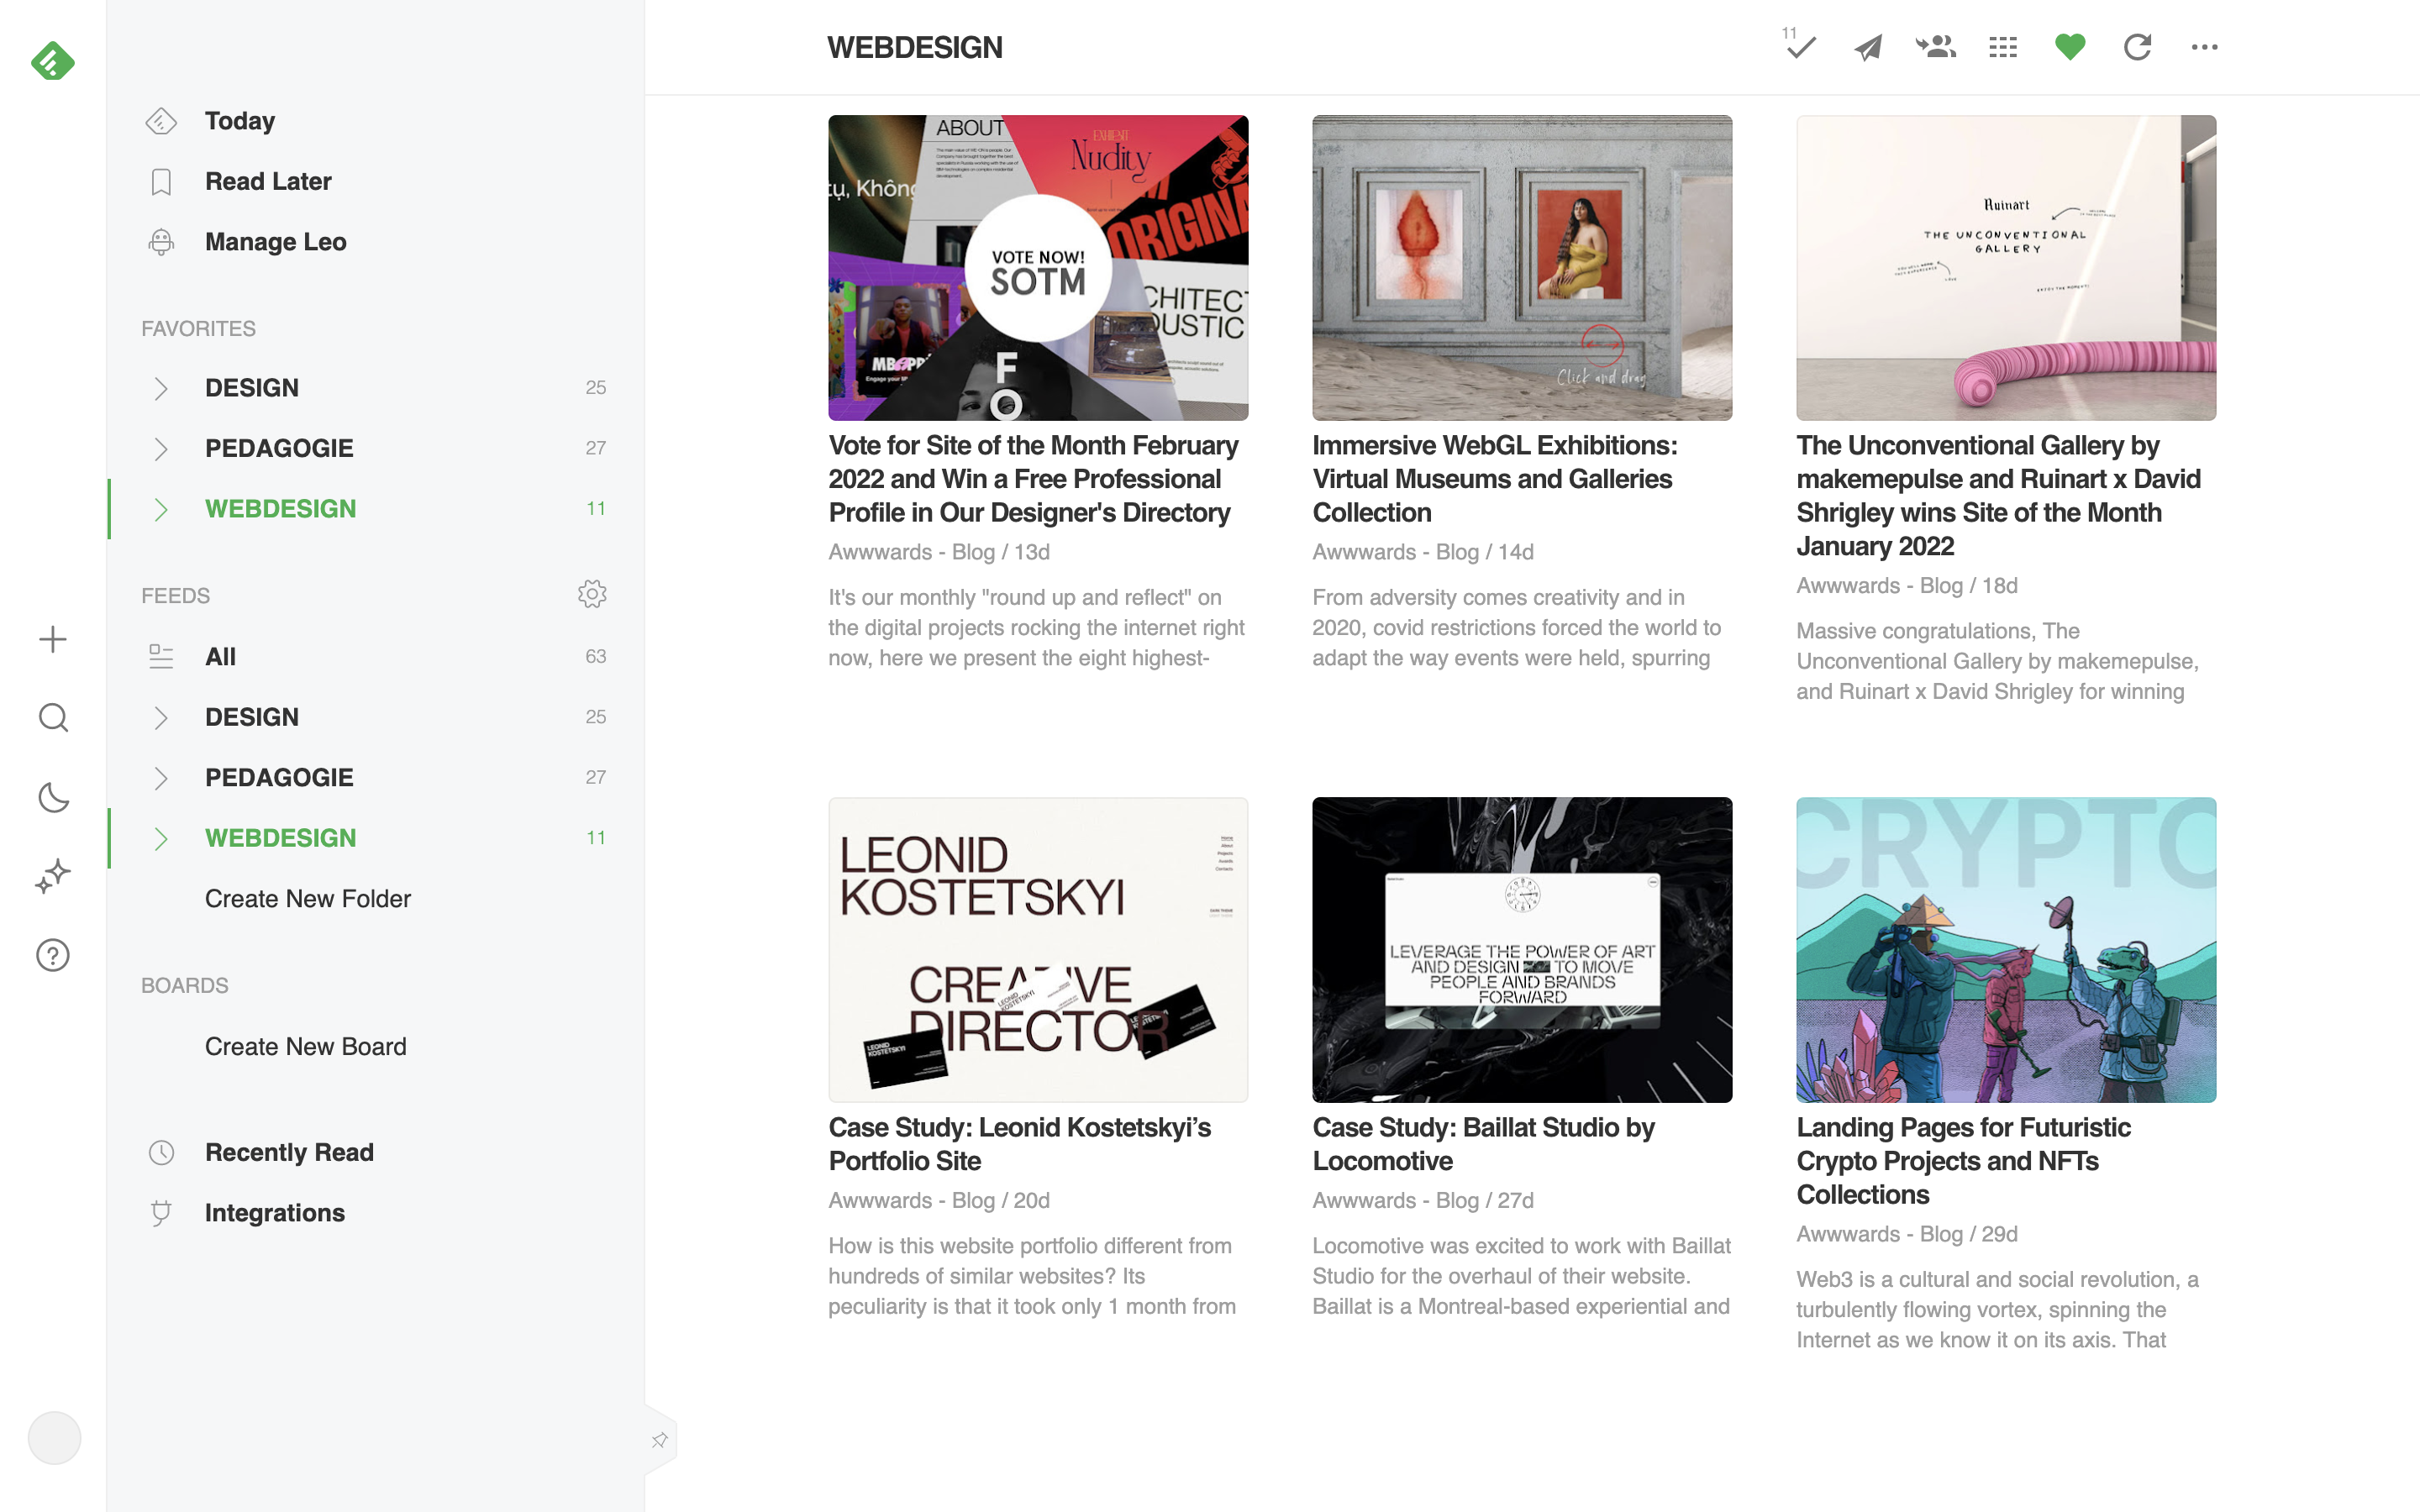Open the three-dots more options menu
2420x1512 pixels.
[x=2204, y=47]
